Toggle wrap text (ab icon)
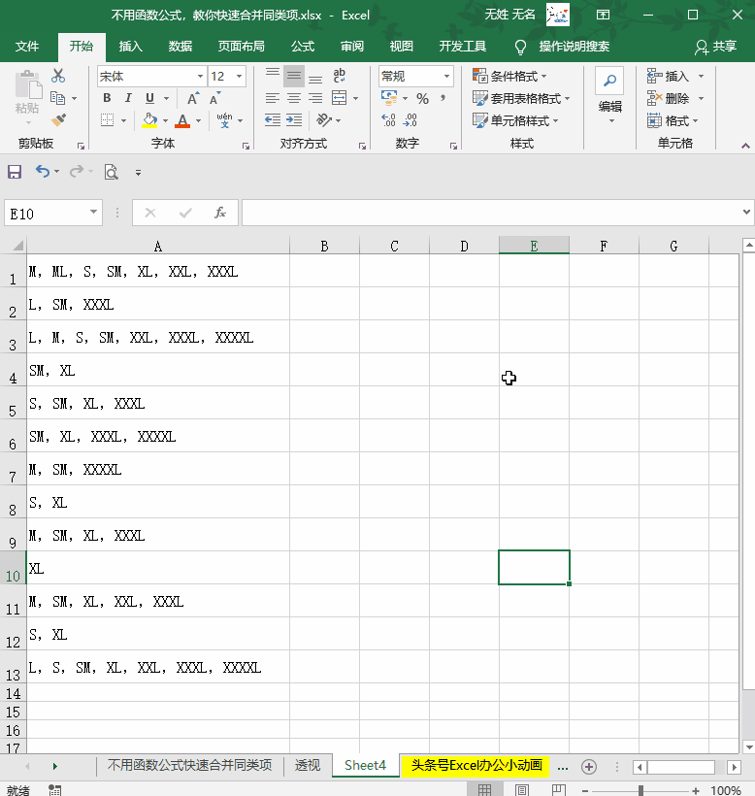Screen dimensions: 755x796 coord(339,76)
